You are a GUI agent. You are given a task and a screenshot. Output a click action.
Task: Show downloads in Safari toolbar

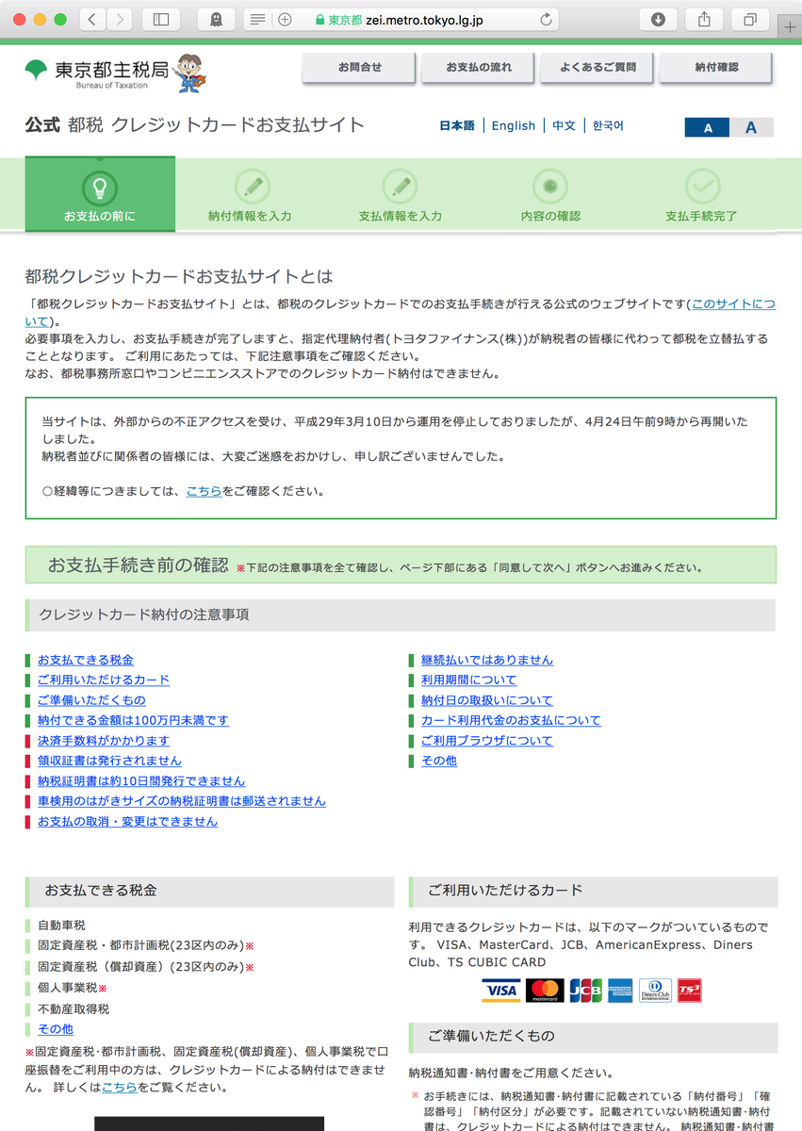tap(658, 19)
